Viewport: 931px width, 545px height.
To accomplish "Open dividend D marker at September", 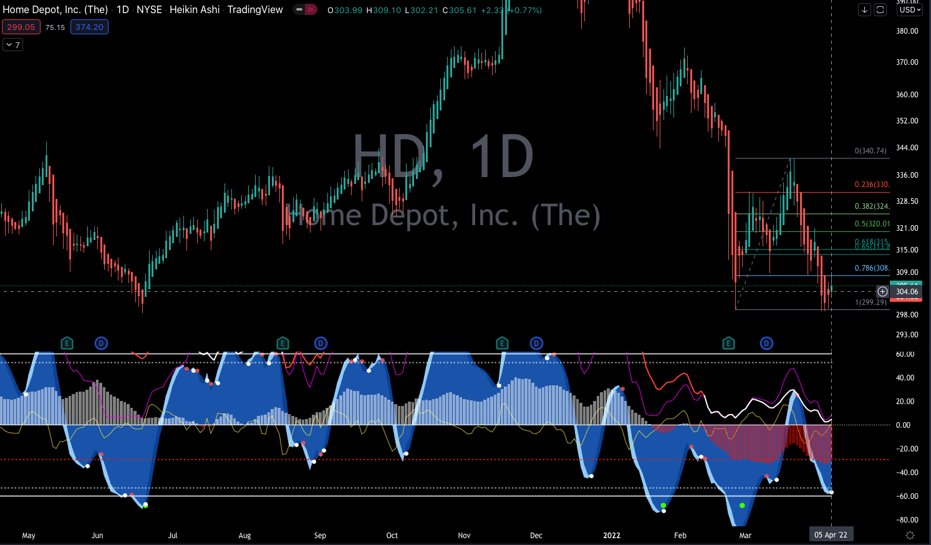I will (x=321, y=343).
